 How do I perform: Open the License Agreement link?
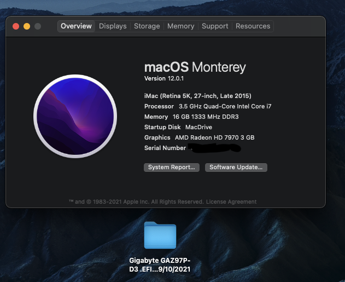[231, 202]
